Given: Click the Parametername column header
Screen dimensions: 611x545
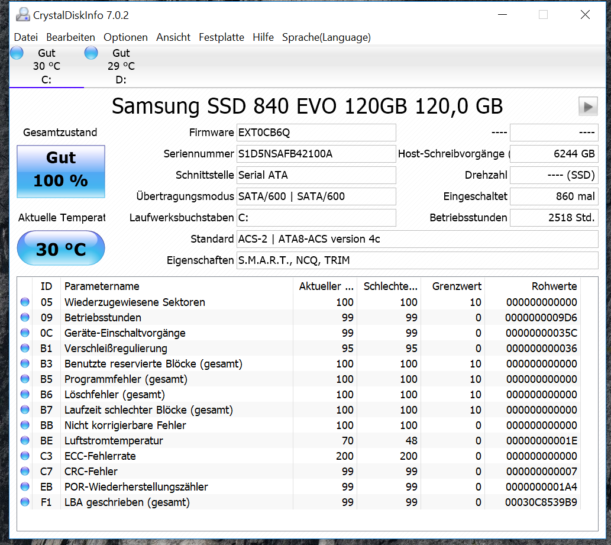Looking at the screenshot, I should coord(176,286).
